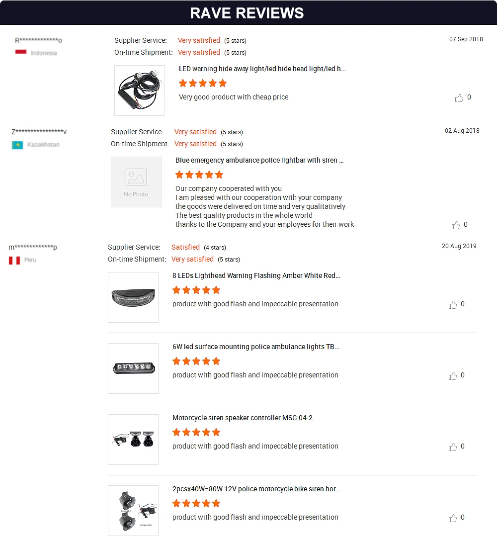Screen dimensions: 497x541
Task: Like the Indonesia buyer's review with thumbs-up
Action: [459, 98]
